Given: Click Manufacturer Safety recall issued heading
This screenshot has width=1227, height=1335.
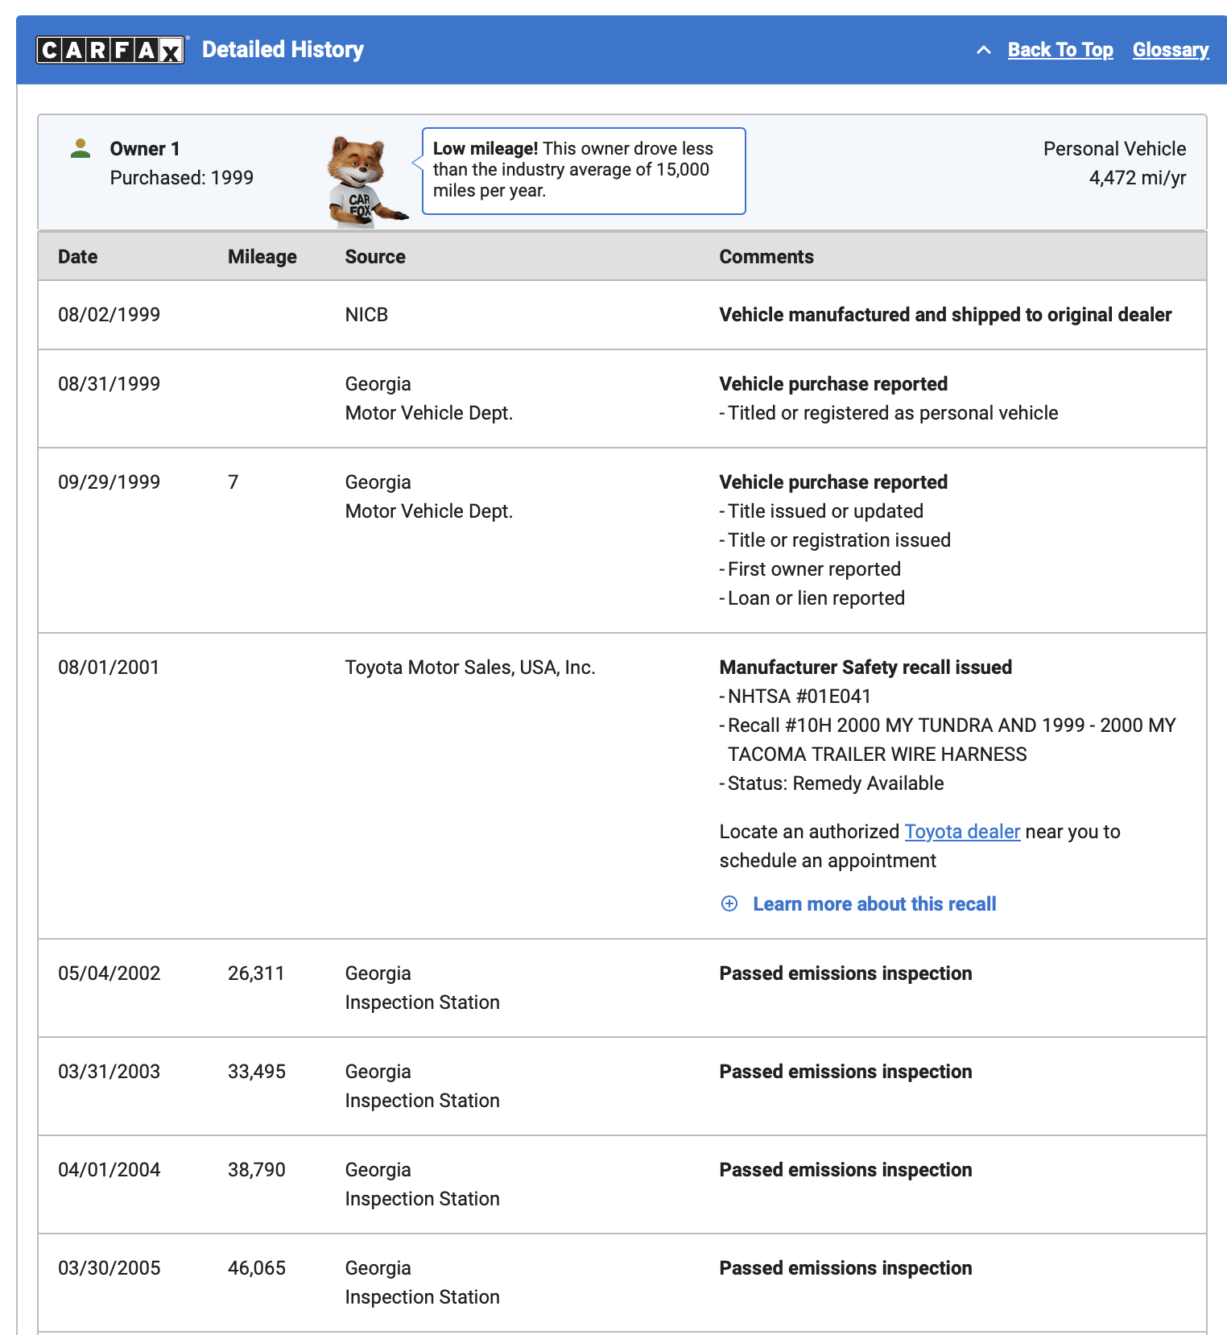Looking at the screenshot, I should [x=866, y=667].
